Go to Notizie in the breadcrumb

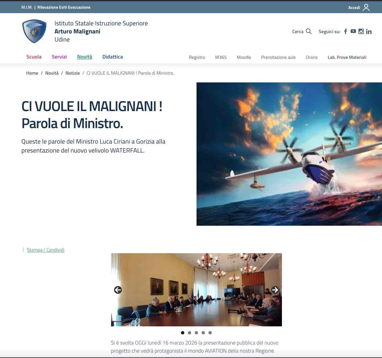[x=73, y=73]
